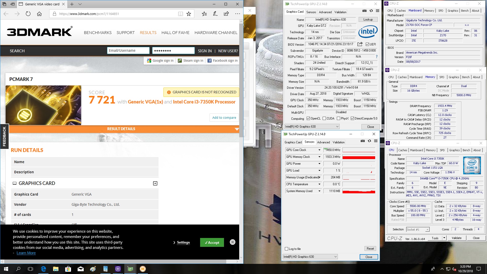Open Task View on the taskbar
487x274 pixels.
click(30, 269)
